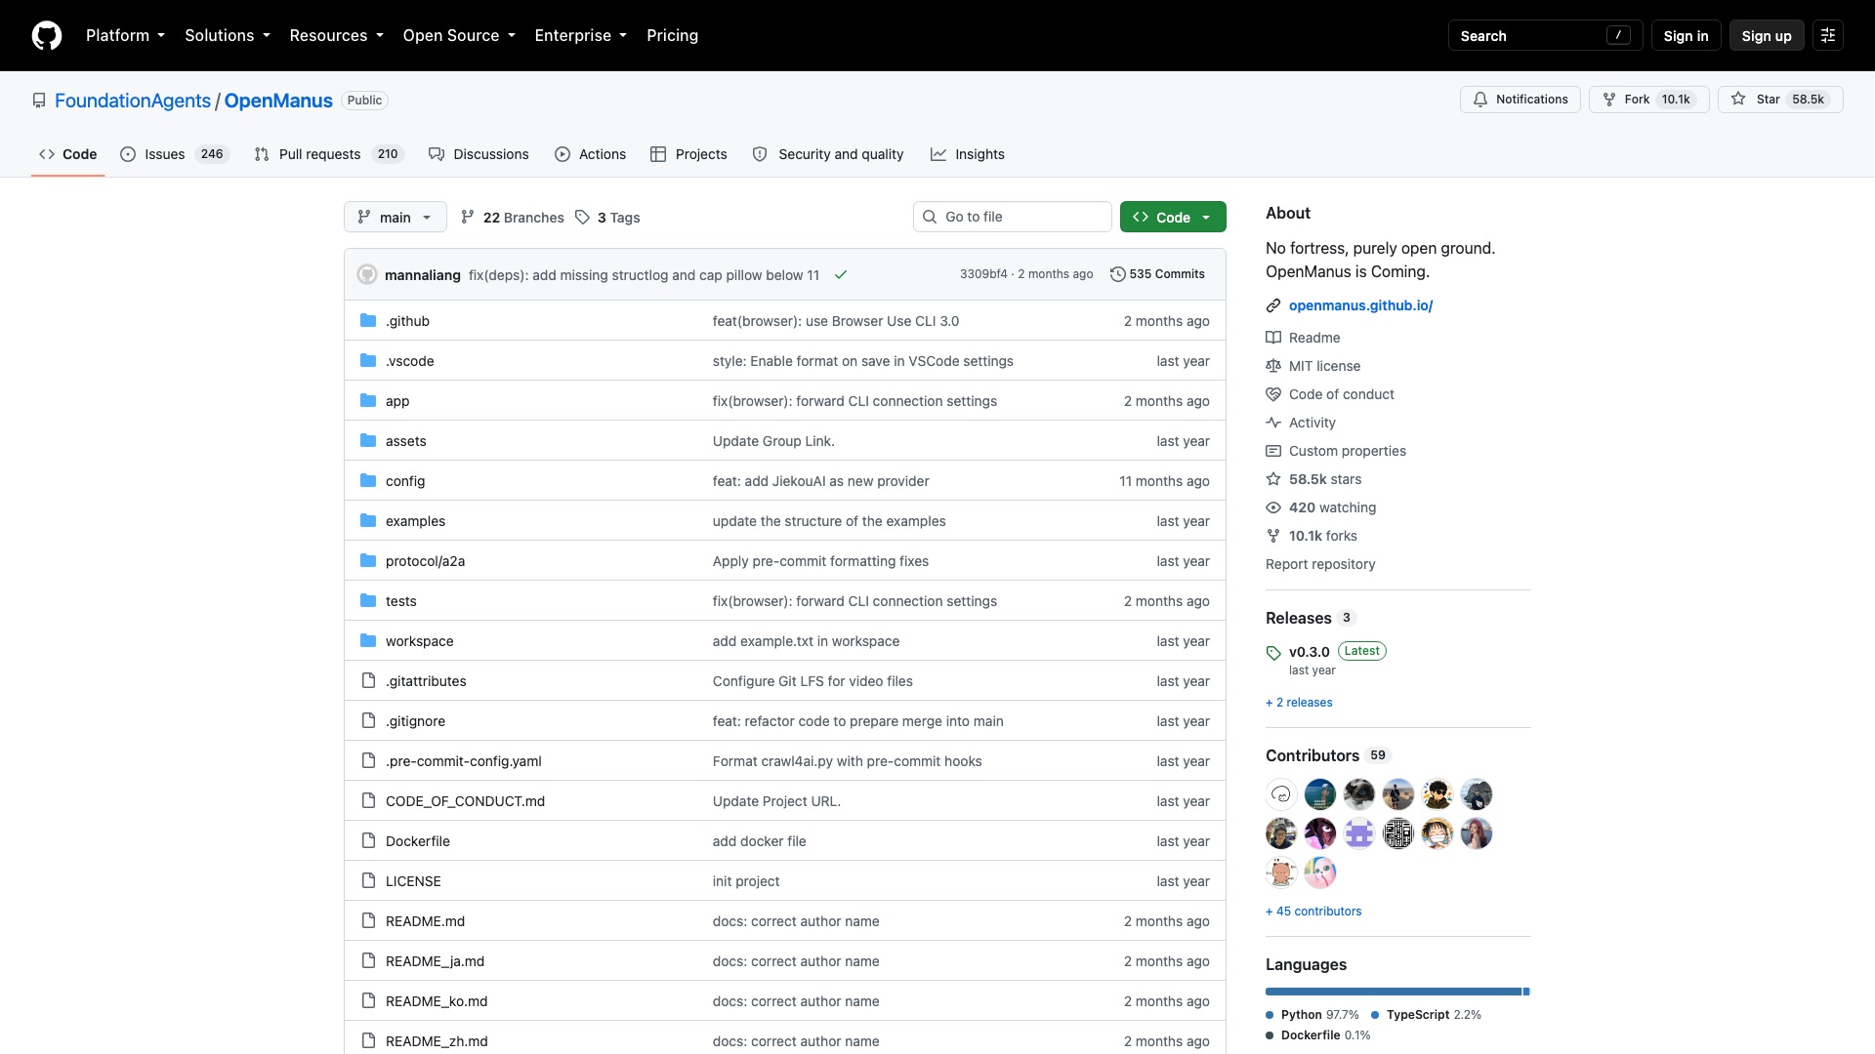Open the README_zh.md file
Screen dimensions: 1875x1054
tap(437, 1041)
